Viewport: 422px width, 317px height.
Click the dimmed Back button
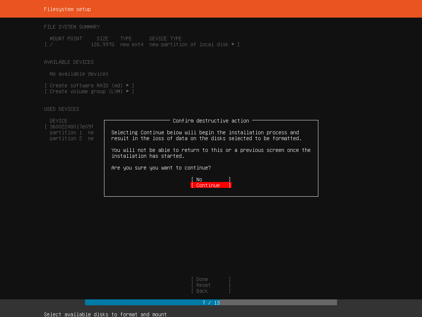click(211, 291)
